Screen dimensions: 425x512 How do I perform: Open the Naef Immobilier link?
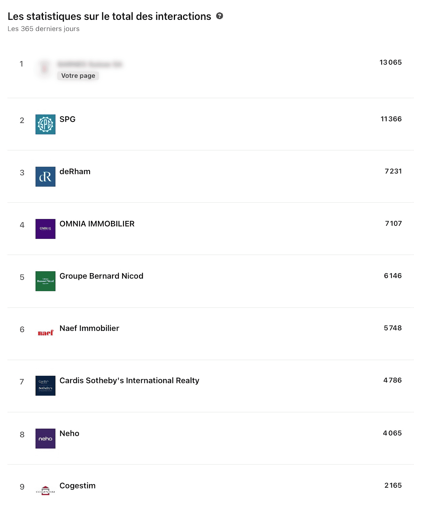(x=89, y=328)
